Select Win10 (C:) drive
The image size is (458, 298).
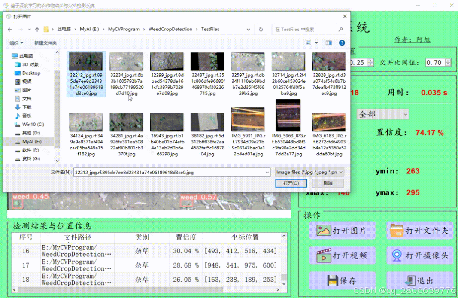click(x=29, y=125)
